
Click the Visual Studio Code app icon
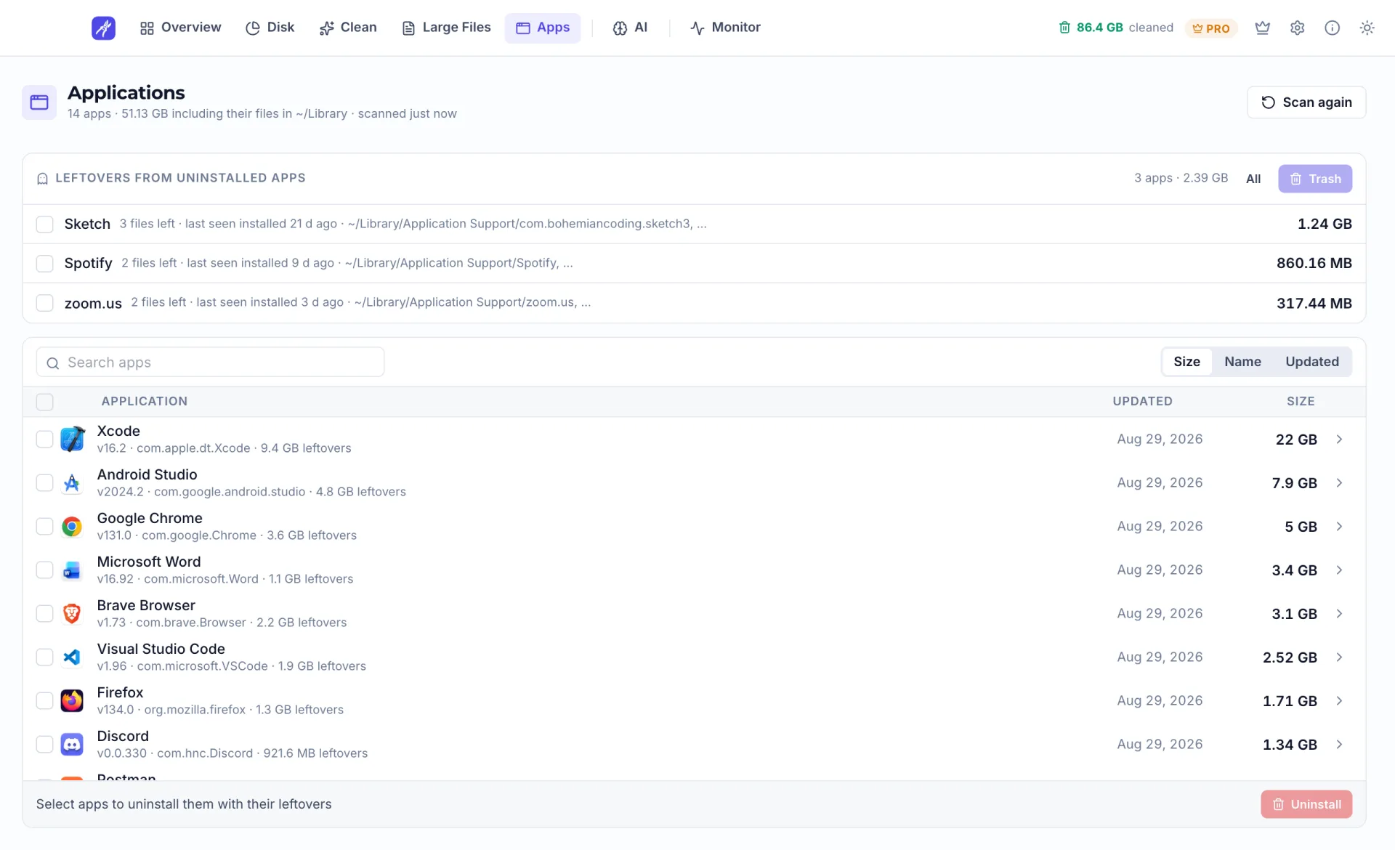click(72, 657)
